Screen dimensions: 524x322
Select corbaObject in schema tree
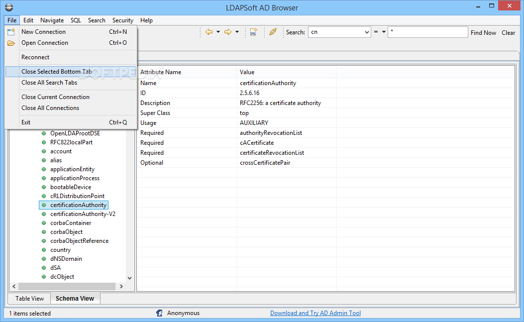[66, 232]
